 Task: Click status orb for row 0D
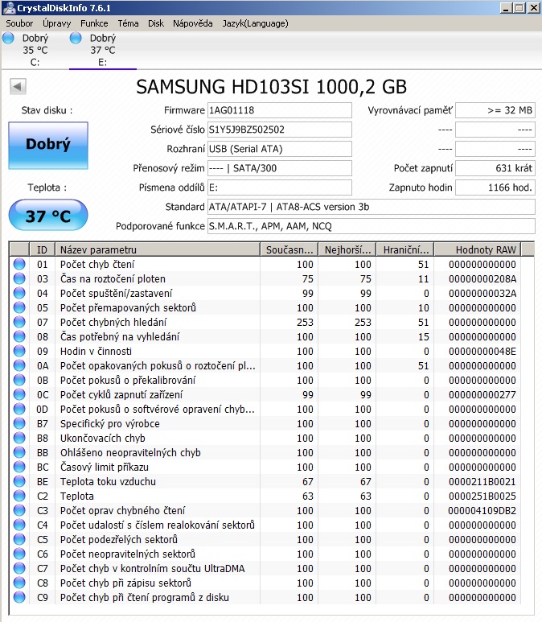tap(19, 409)
